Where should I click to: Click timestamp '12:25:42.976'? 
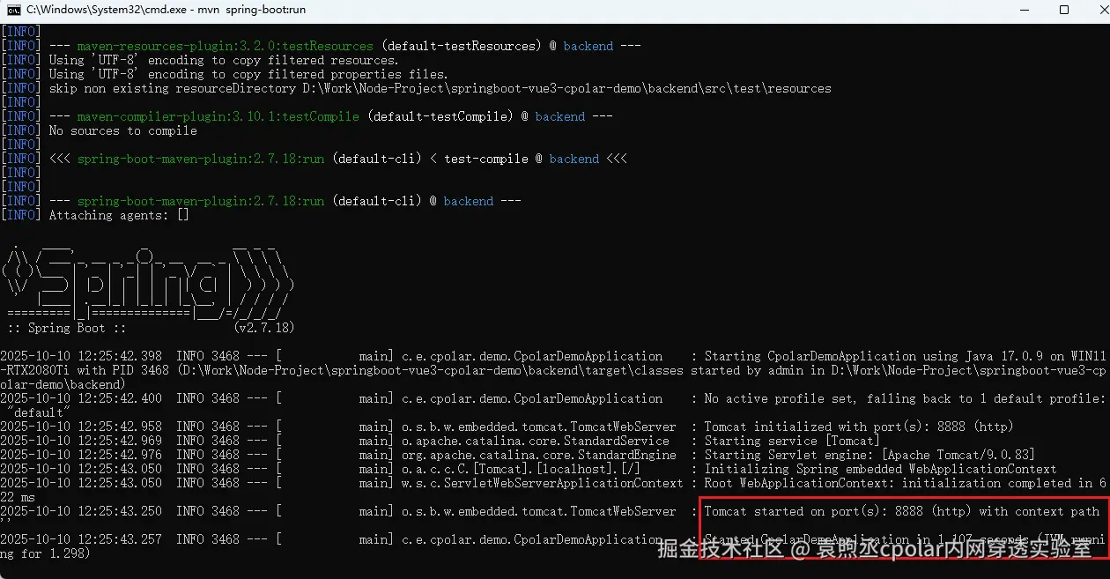(x=119, y=455)
